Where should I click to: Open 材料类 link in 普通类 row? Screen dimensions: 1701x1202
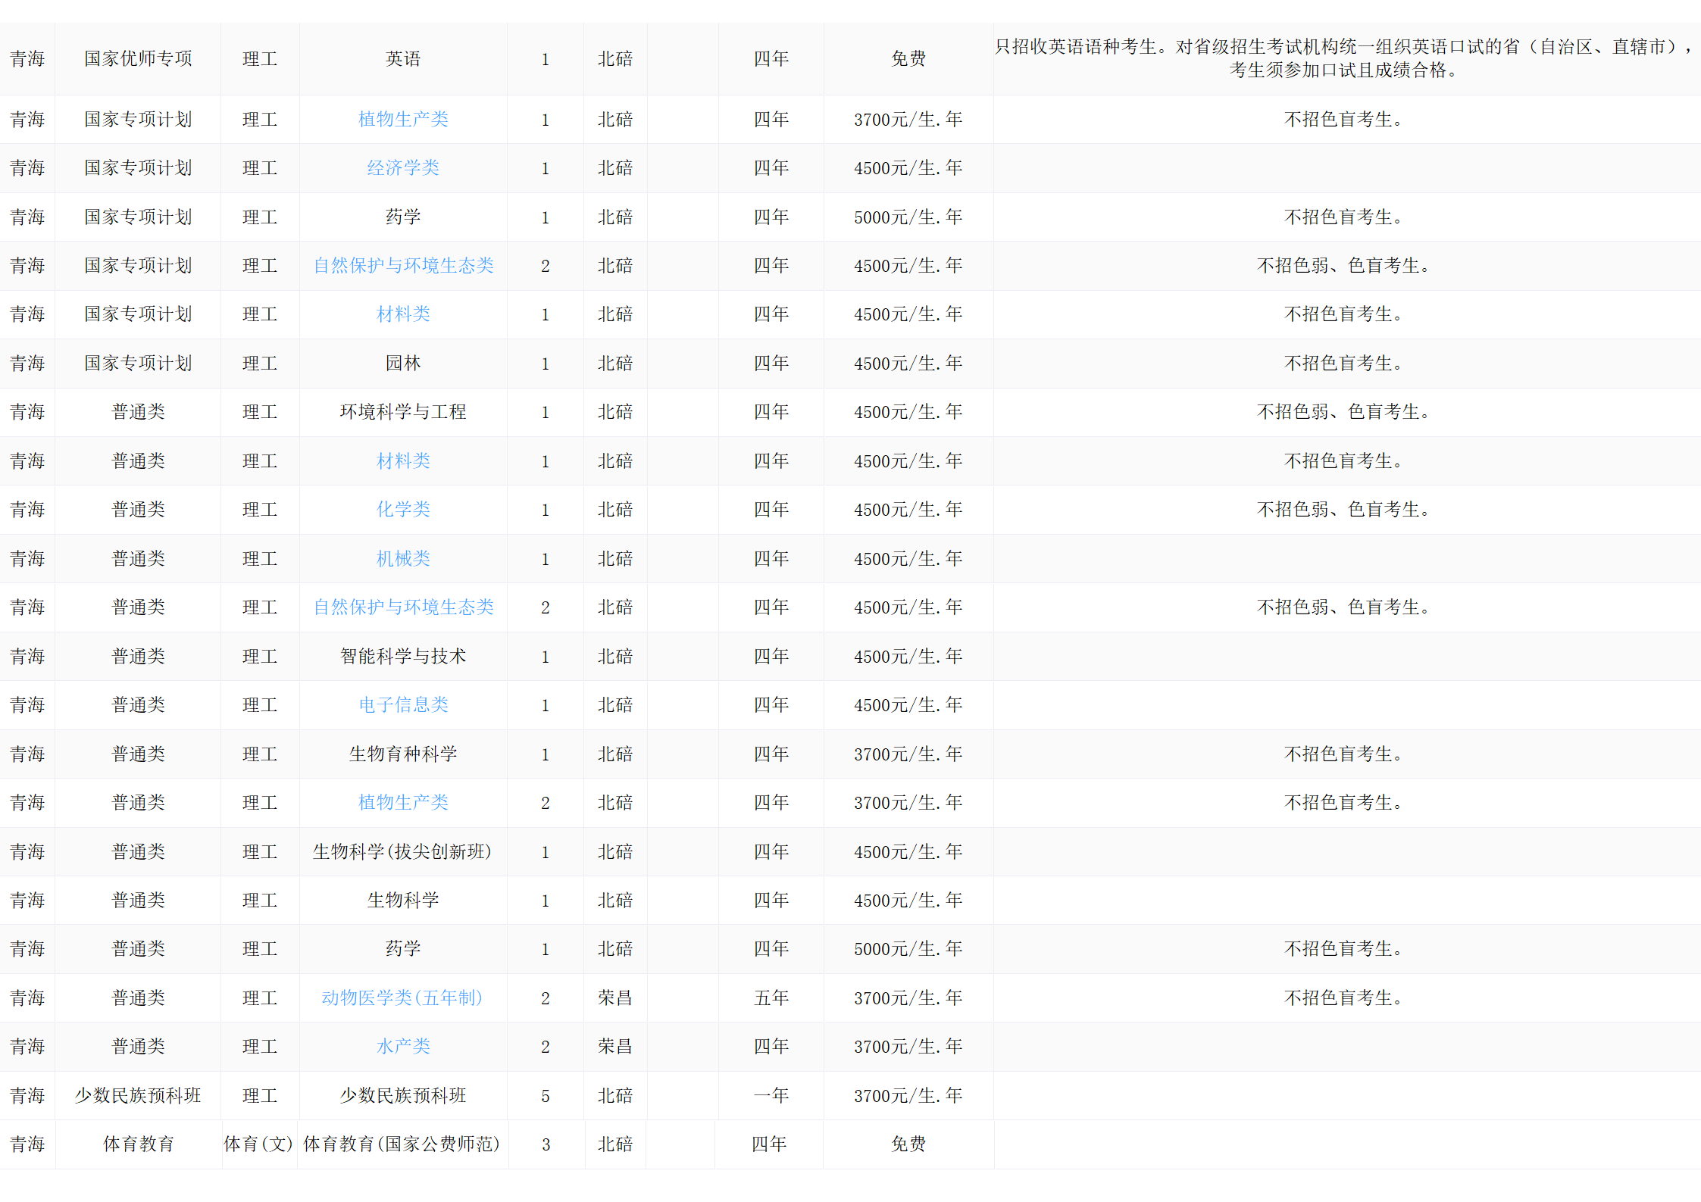click(x=403, y=461)
